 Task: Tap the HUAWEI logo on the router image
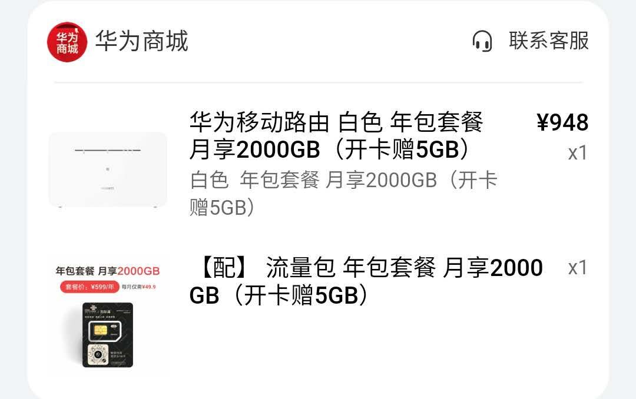click(x=108, y=188)
